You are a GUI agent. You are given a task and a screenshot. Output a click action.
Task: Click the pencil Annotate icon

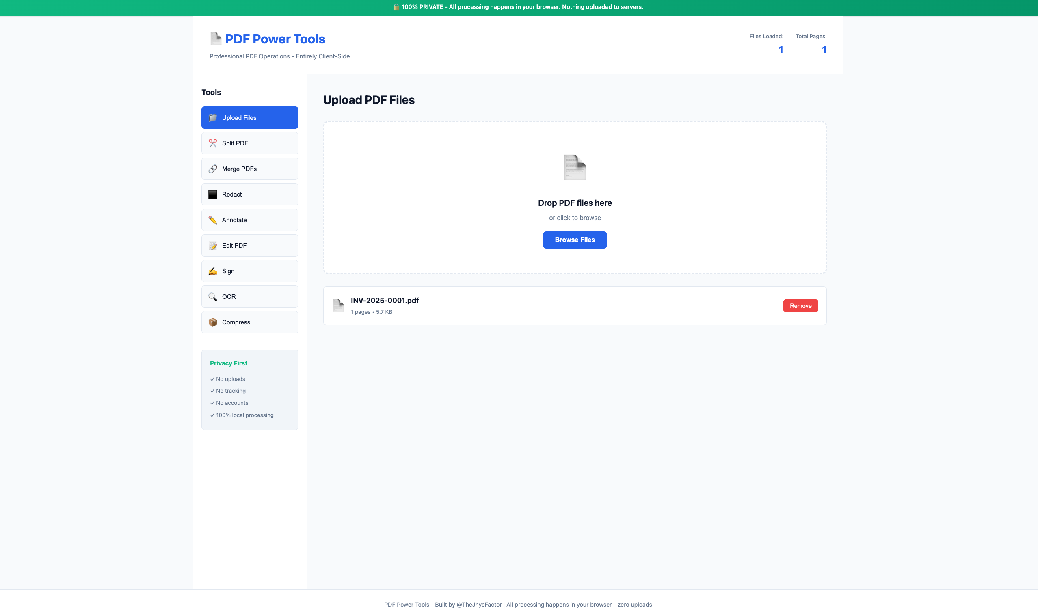coord(213,220)
